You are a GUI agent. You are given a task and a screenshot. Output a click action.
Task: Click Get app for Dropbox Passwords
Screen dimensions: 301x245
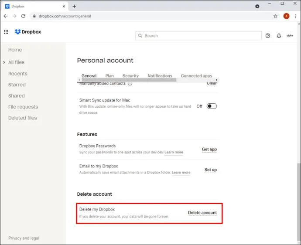click(x=209, y=149)
